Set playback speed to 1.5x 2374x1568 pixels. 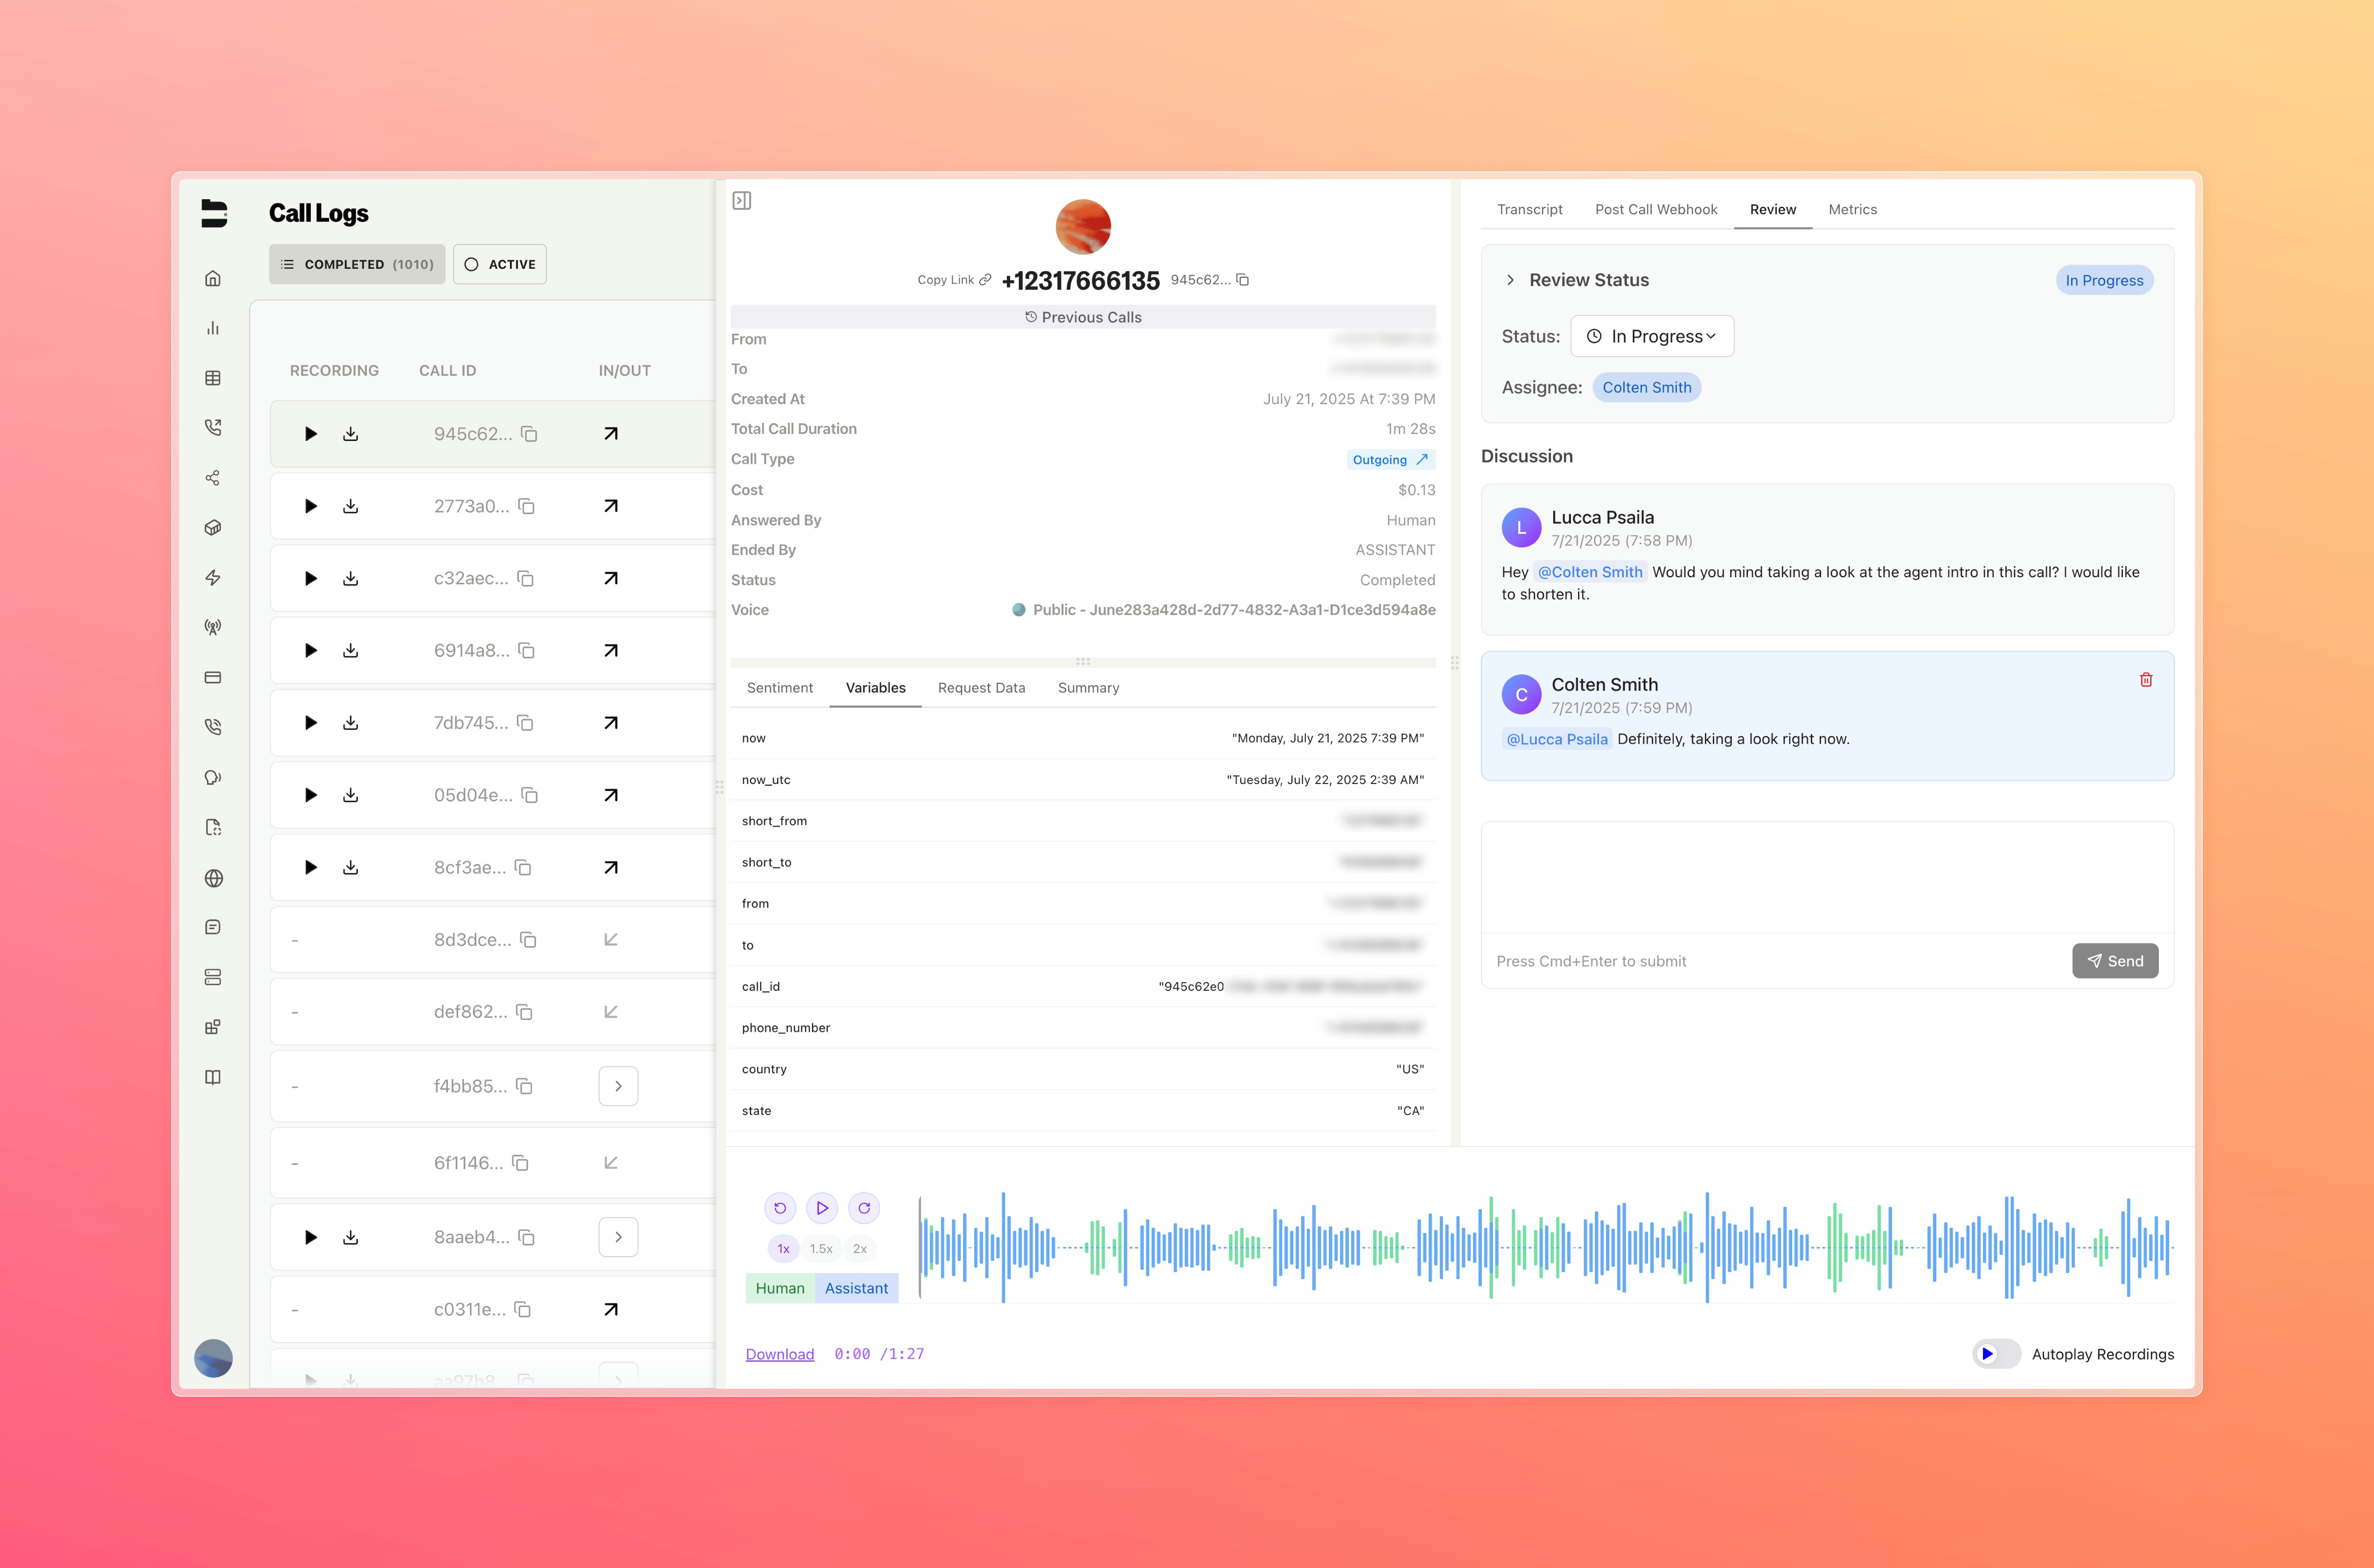[821, 1248]
